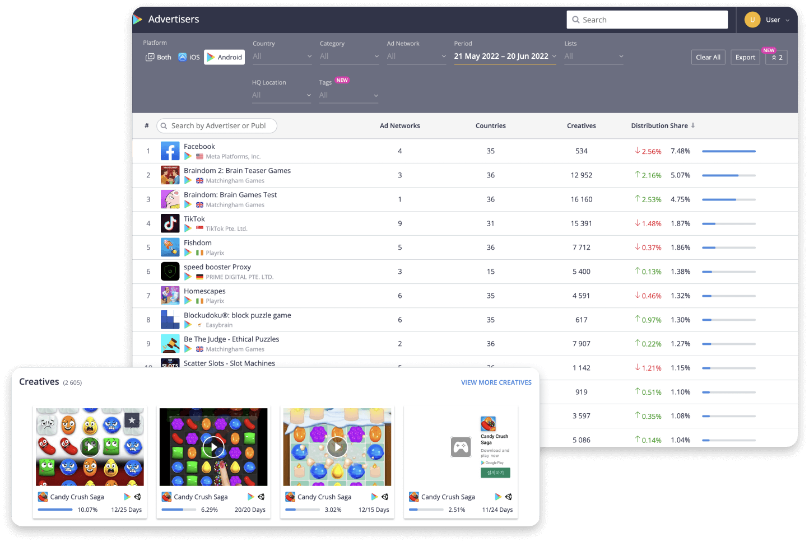This screenshot has width=809, height=542.
Task: Open the HQ Location dropdown
Action: point(282,95)
